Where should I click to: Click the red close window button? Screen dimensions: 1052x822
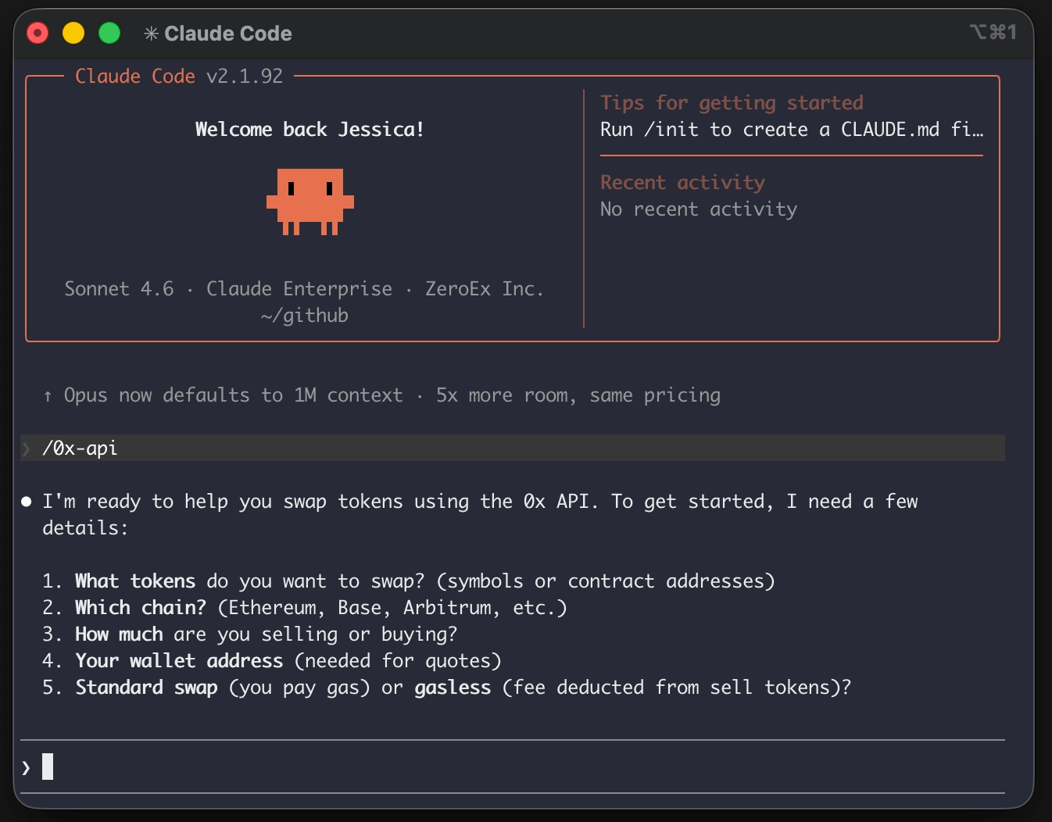(38, 33)
